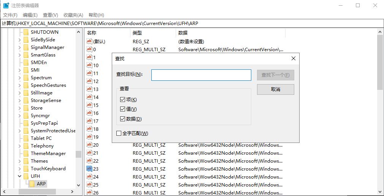Click the 查找目标 text input field

pyautogui.click(x=201, y=75)
